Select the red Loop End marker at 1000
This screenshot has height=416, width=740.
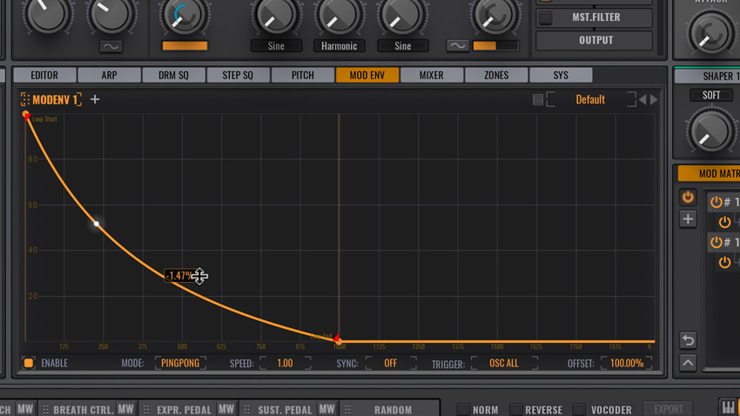[337, 339]
